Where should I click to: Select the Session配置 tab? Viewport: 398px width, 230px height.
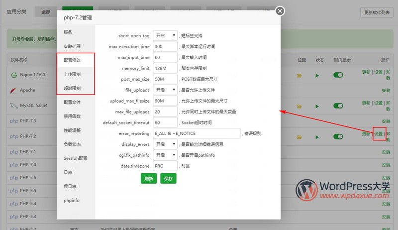click(x=76, y=158)
